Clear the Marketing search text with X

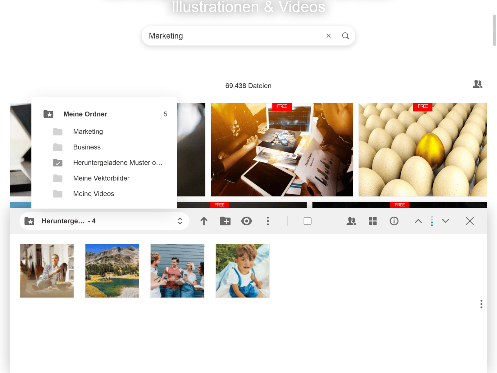pyautogui.click(x=328, y=36)
